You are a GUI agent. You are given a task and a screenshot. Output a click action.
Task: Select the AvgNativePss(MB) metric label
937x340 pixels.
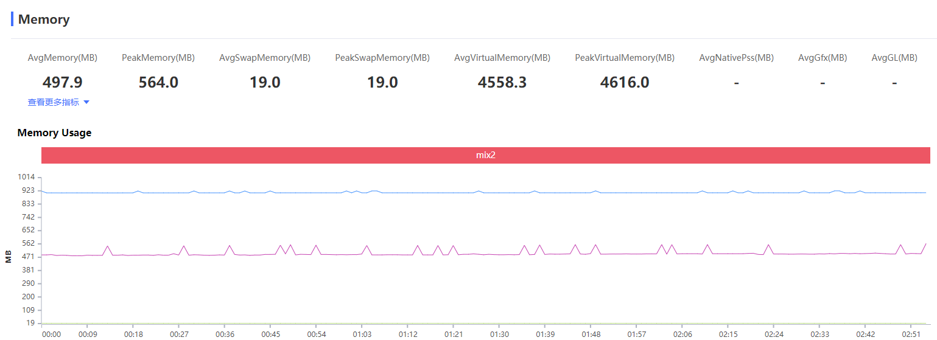(737, 58)
